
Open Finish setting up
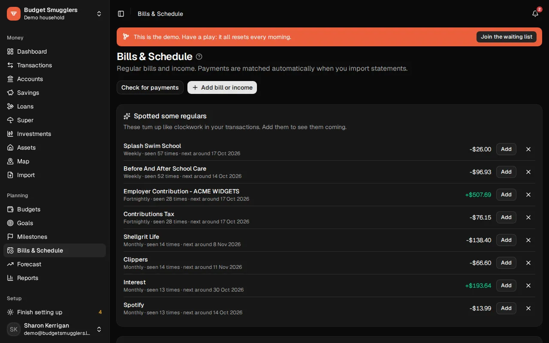click(x=54, y=312)
